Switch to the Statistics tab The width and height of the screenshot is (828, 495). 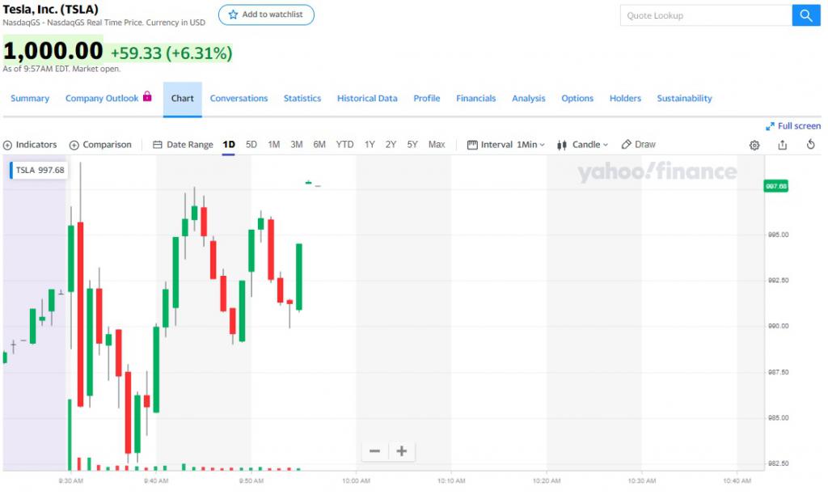(x=302, y=98)
